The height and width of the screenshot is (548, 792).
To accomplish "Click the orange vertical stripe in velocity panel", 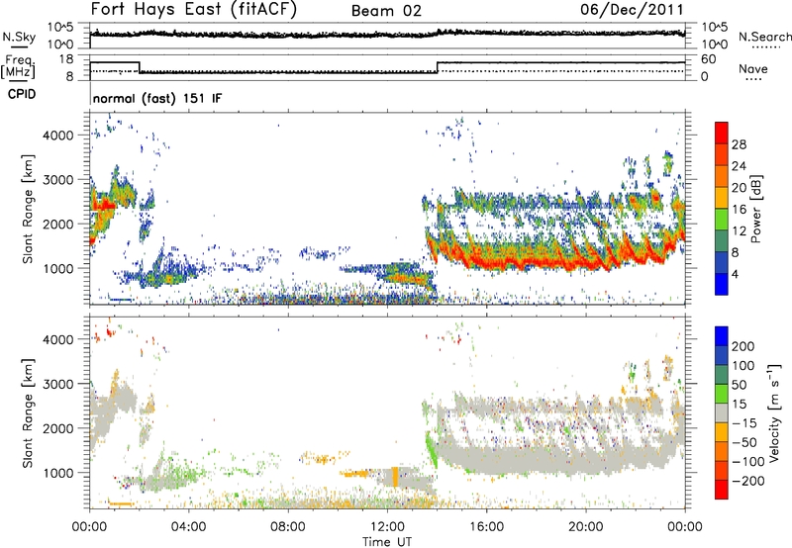I will point(395,477).
